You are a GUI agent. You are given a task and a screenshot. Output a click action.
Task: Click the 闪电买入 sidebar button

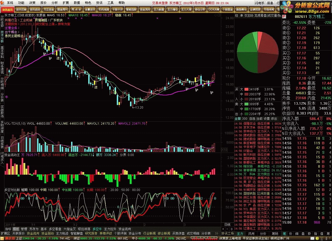click(2, 159)
